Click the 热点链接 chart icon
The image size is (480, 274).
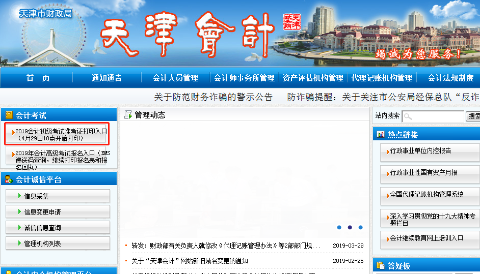(380, 135)
